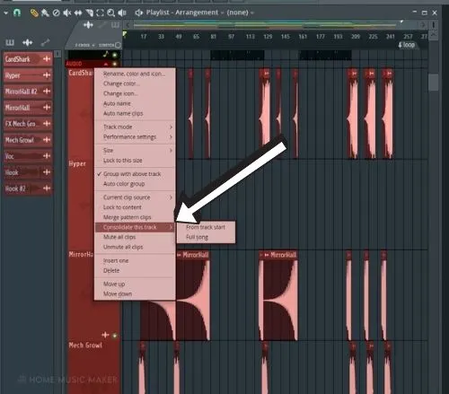Click Unmute all clips
The height and width of the screenshot is (394, 449).
pos(135,247)
